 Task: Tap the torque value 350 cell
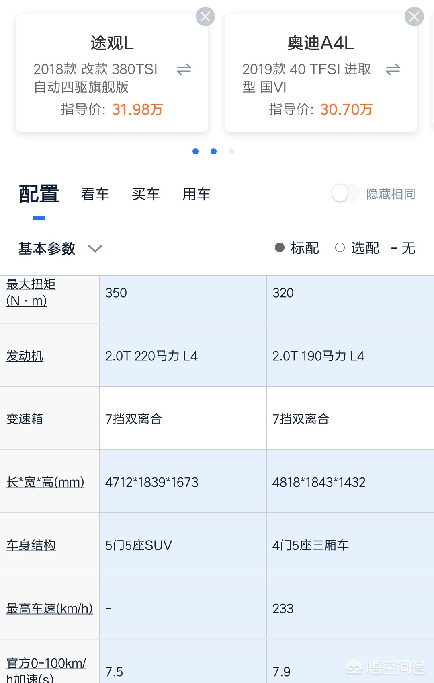(x=183, y=299)
